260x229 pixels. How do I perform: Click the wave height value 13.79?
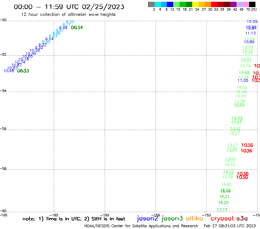[228, 178]
